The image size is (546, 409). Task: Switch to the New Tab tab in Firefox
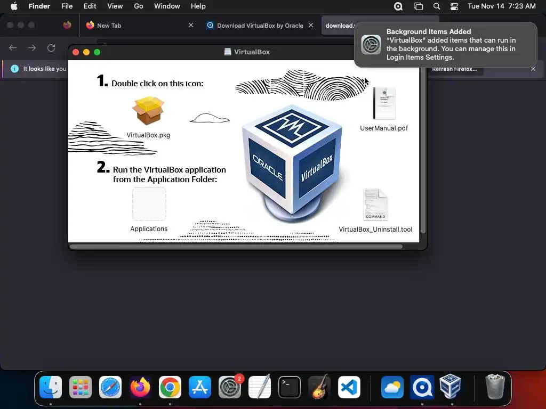coord(140,26)
